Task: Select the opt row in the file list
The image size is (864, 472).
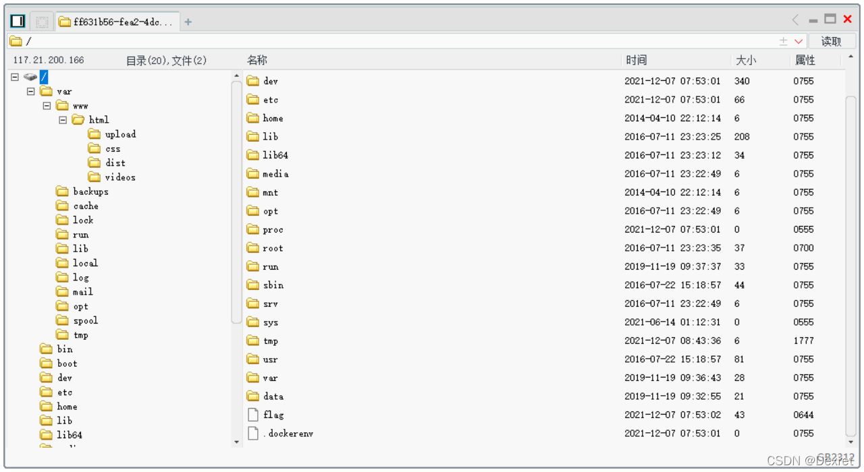Action: 543,211
